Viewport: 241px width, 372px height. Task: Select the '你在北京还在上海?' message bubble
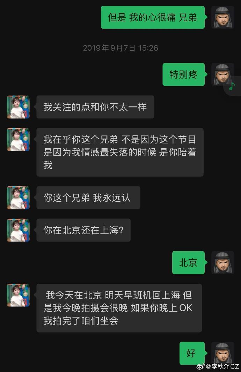pyautogui.click(x=83, y=230)
